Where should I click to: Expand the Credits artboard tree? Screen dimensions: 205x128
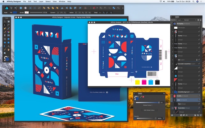[172, 96]
